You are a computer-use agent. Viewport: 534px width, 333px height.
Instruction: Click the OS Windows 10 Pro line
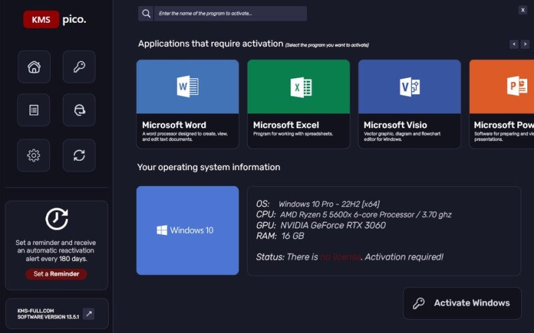[318, 204]
